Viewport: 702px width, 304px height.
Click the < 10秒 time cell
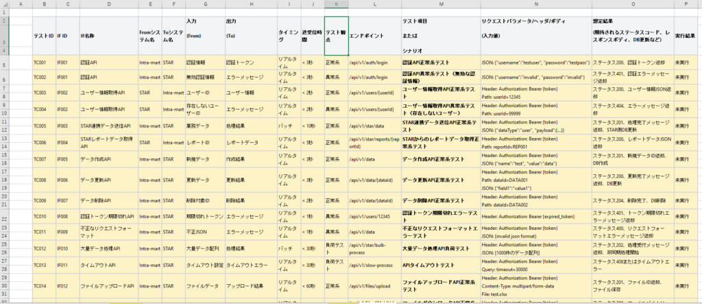click(313, 126)
